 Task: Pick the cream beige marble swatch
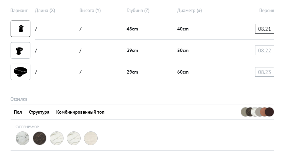[x=91, y=138]
